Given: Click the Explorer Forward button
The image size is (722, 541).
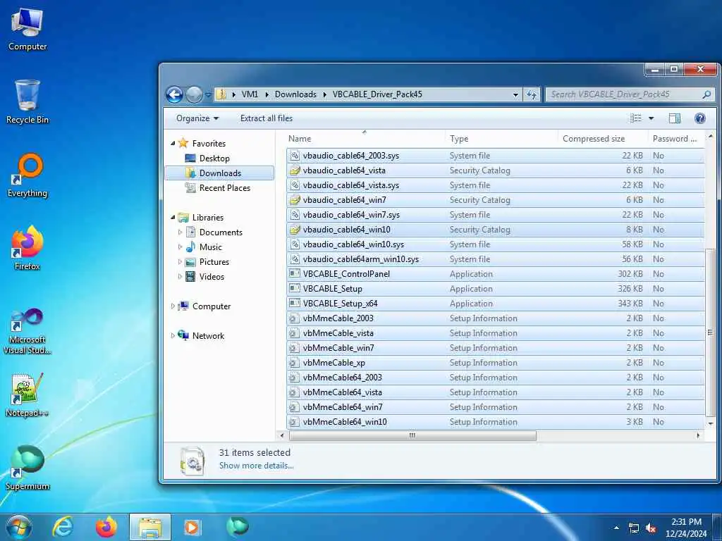Looking at the screenshot, I should point(194,95).
